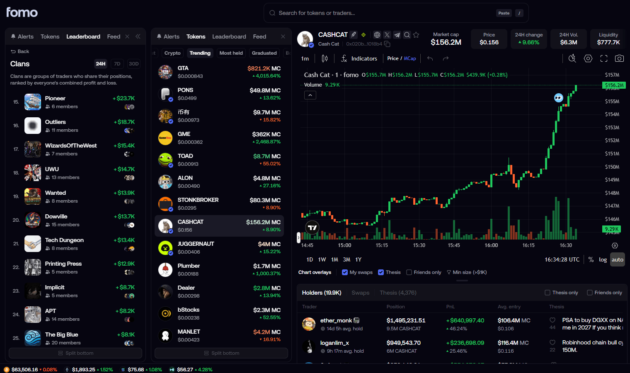Image resolution: width=630 pixels, height=373 pixels.
Task: Redo the chart action
Action: click(x=446, y=58)
